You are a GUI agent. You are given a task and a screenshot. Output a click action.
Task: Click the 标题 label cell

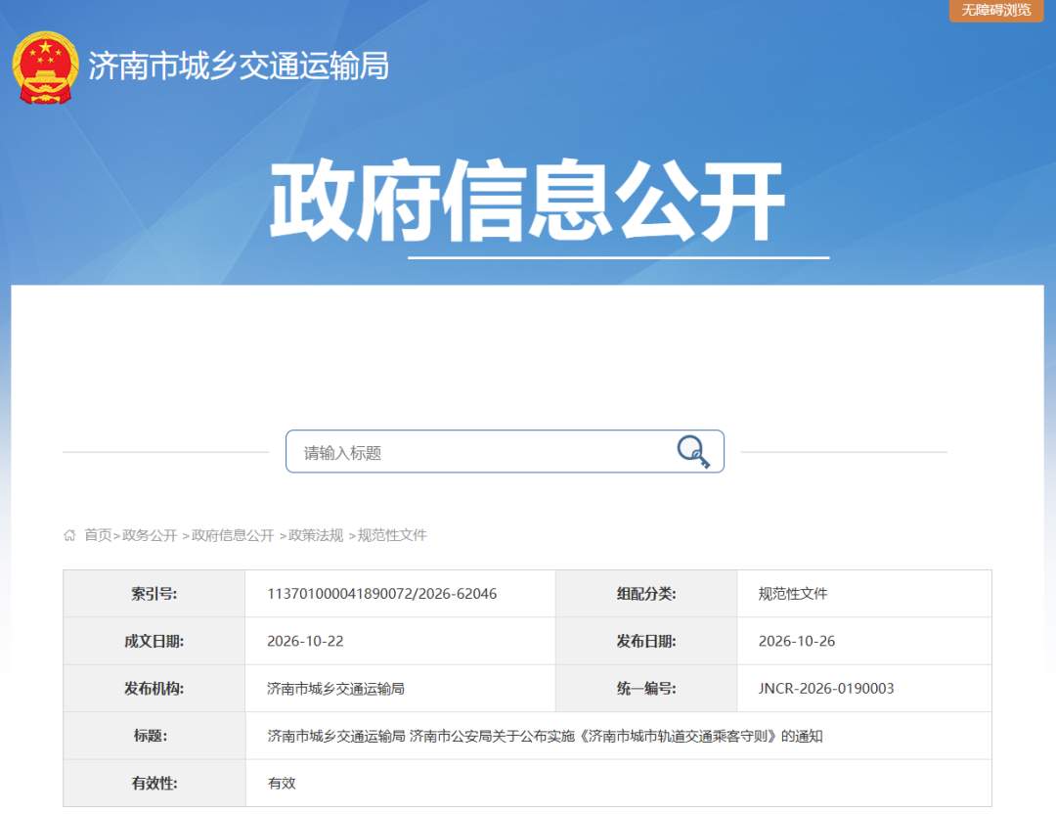pyautogui.click(x=154, y=736)
